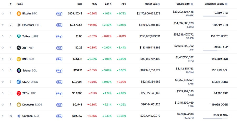Click XRP price $2.26
Screen dimensions: 237x121
tap(79, 48)
